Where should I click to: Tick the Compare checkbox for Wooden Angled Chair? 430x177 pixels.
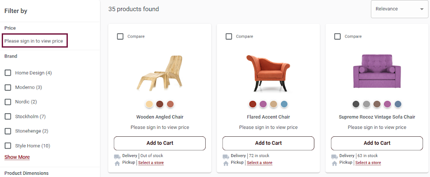[x=120, y=36]
